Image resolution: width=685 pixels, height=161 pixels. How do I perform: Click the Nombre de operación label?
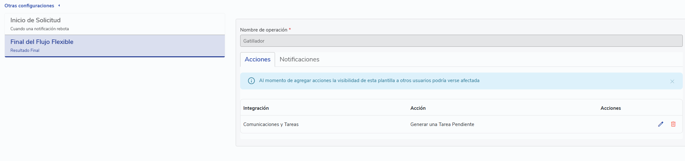pyautogui.click(x=264, y=30)
